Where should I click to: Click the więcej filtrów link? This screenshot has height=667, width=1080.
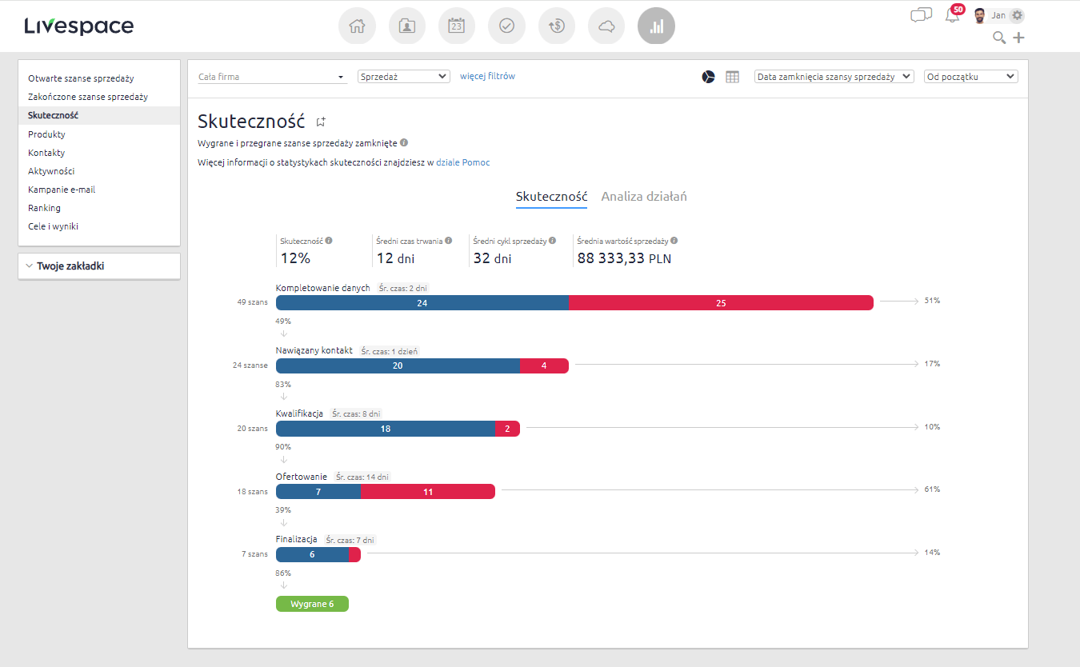[487, 77]
